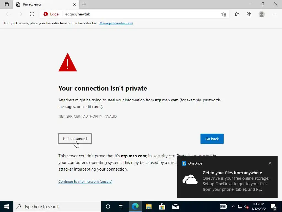Viewport: 282px width, 212px height.
Task: Minimize the Edge window
Action: 250,4
